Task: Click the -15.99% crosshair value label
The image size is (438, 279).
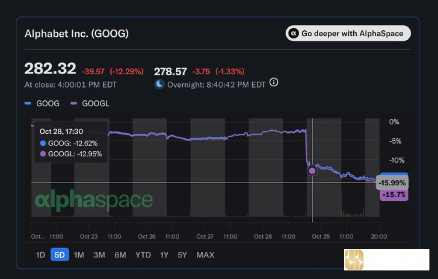Action: 392,183
